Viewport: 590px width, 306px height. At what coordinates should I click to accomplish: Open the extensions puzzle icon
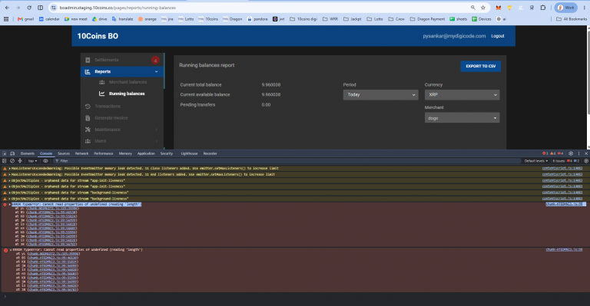(543, 8)
